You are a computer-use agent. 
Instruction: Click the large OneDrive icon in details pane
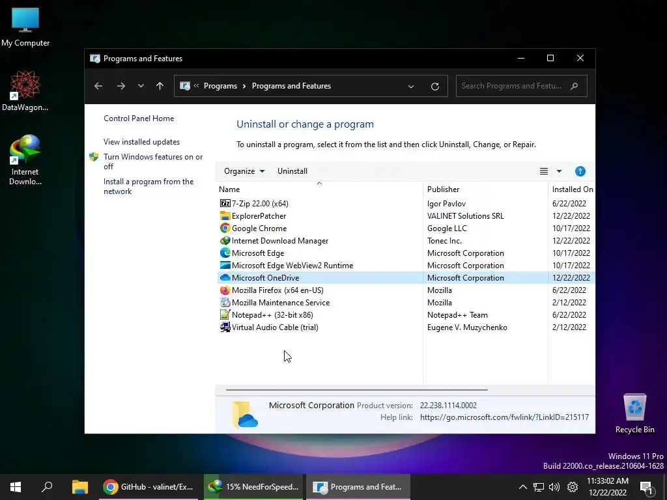[x=245, y=413]
